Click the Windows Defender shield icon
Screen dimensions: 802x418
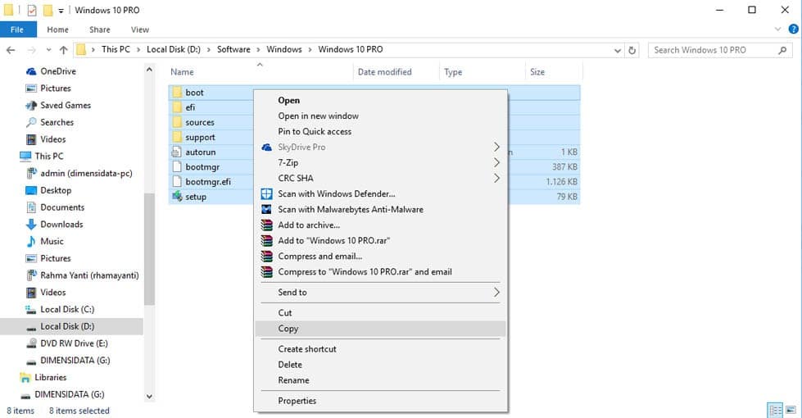click(266, 194)
